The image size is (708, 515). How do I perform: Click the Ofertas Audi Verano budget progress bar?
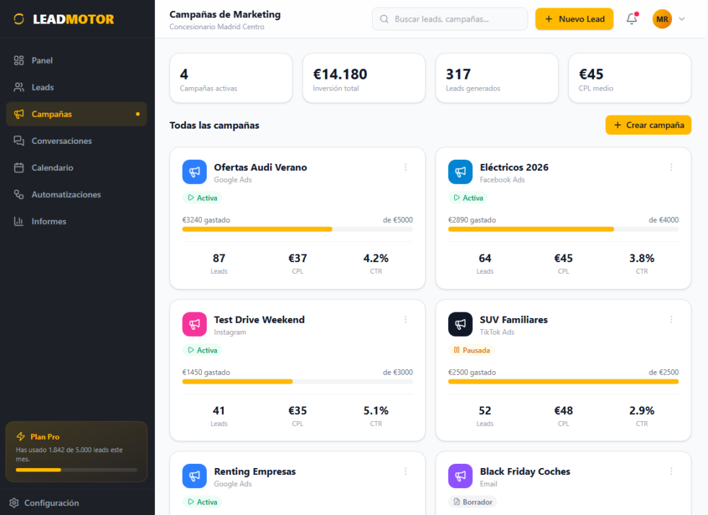click(297, 230)
